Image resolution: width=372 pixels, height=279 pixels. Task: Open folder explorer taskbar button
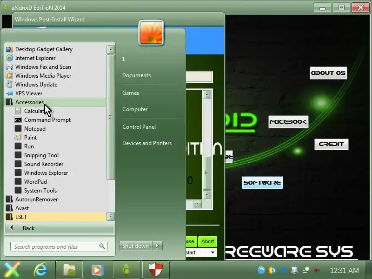(x=69, y=270)
